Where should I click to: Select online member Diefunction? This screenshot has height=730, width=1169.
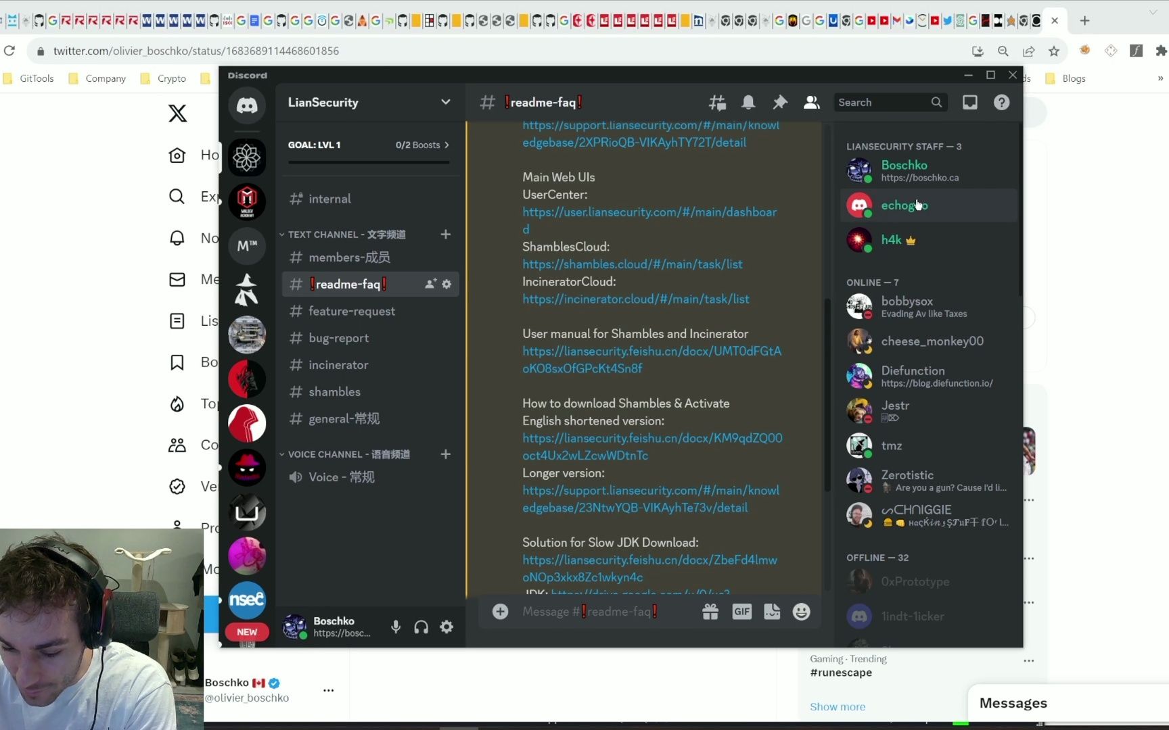(928, 376)
